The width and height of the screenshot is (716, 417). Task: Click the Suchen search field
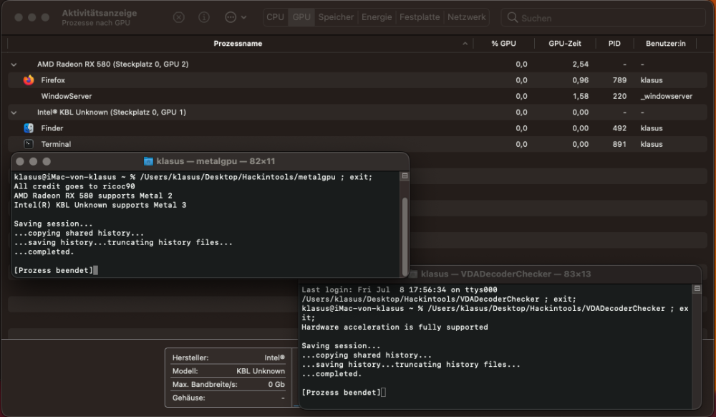click(603, 18)
